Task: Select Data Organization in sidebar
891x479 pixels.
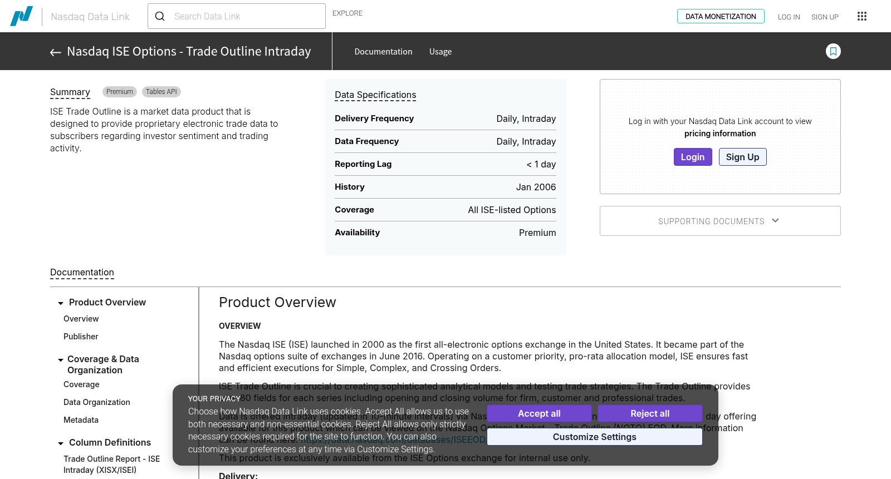Action: click(x=97, y=402)
